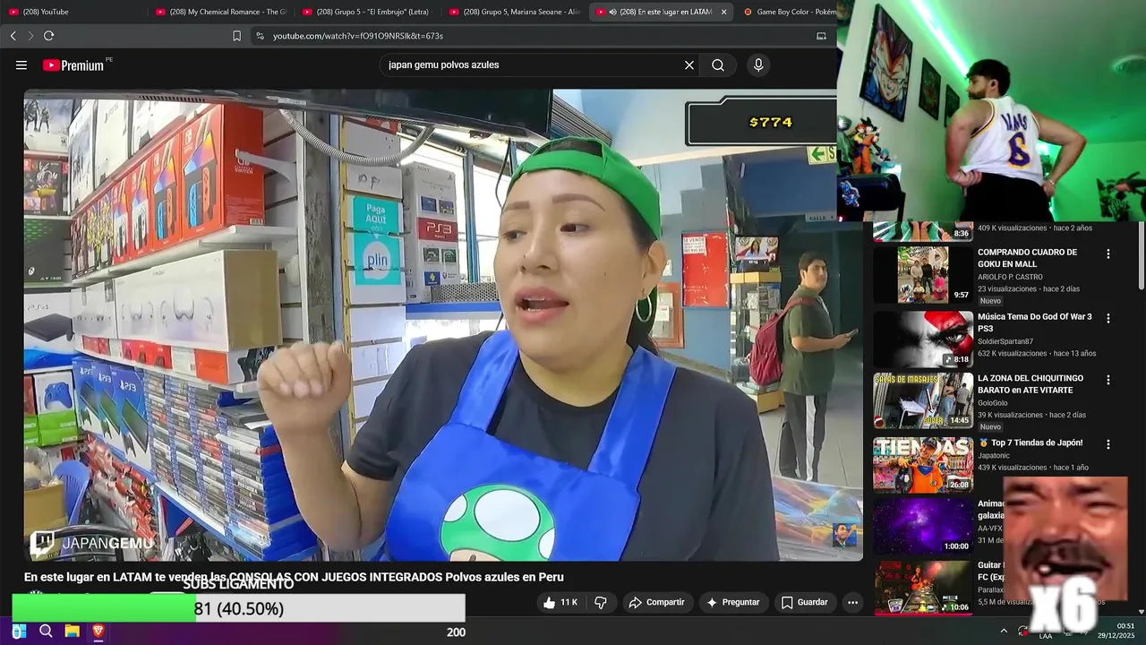Open Windows taskbar search
The height and width of the screenshot is (645, 1146).
click(x=46, y=632)
